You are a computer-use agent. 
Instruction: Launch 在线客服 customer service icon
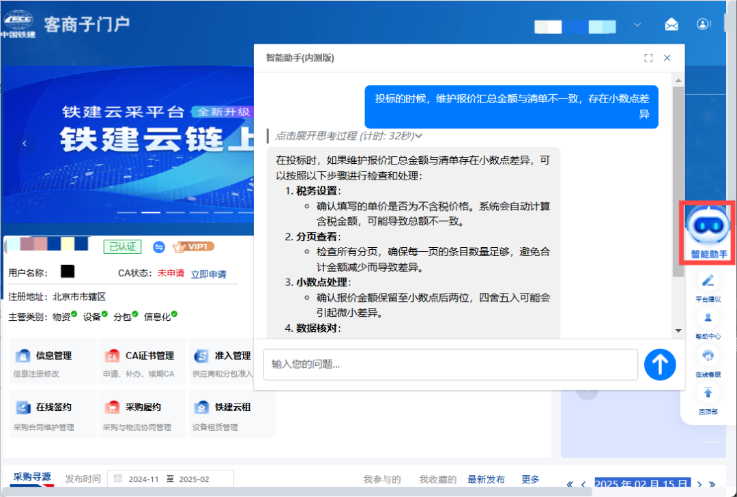tap(708, 354)
